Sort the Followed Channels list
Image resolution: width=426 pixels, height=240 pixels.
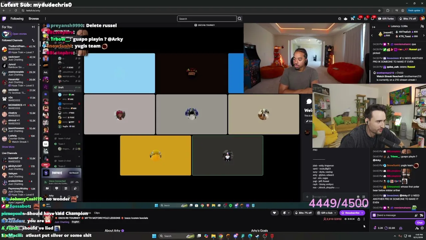pyautogui.click(x=33, y=40)
